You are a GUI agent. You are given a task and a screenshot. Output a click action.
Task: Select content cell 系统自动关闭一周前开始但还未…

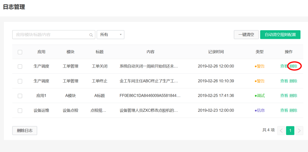tap(149, 66)
